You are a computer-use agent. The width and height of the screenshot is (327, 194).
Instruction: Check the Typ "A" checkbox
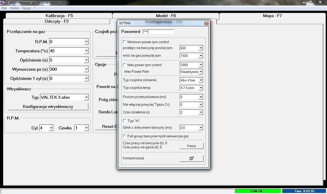(x=125, y=121)
